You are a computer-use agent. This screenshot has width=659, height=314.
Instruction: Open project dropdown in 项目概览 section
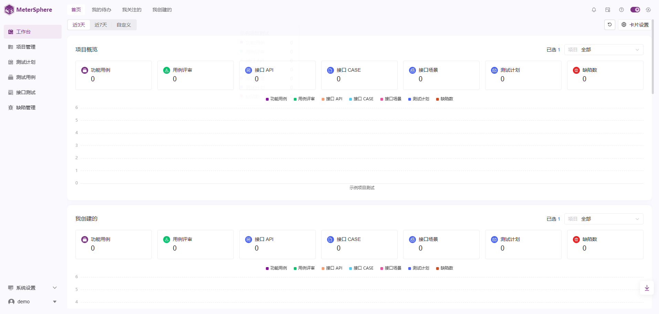(x=604, y=50)
